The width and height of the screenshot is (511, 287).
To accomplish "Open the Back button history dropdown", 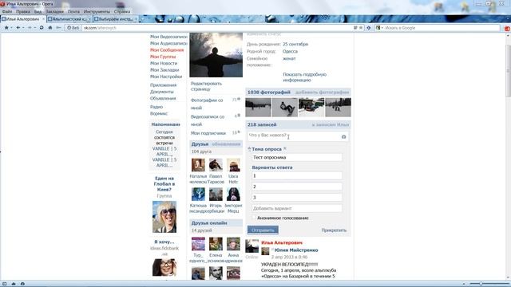I will pos(23,28).
